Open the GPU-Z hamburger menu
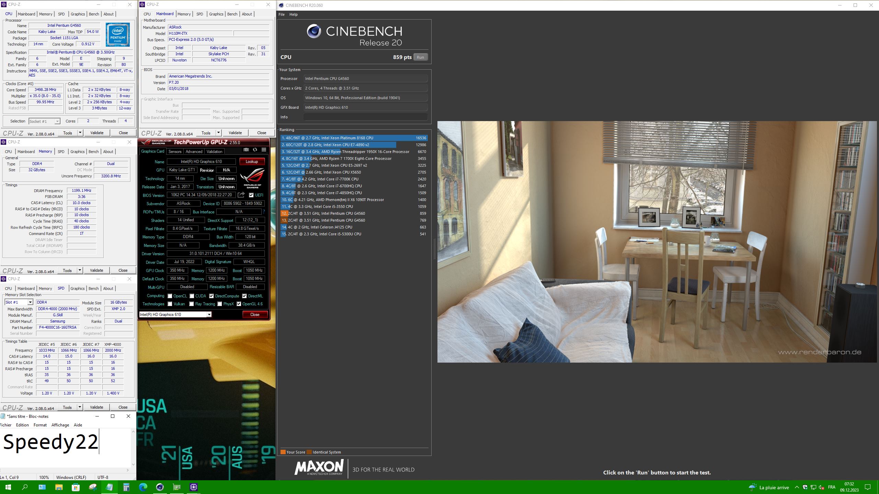879x494 pixels. point(264,150)
